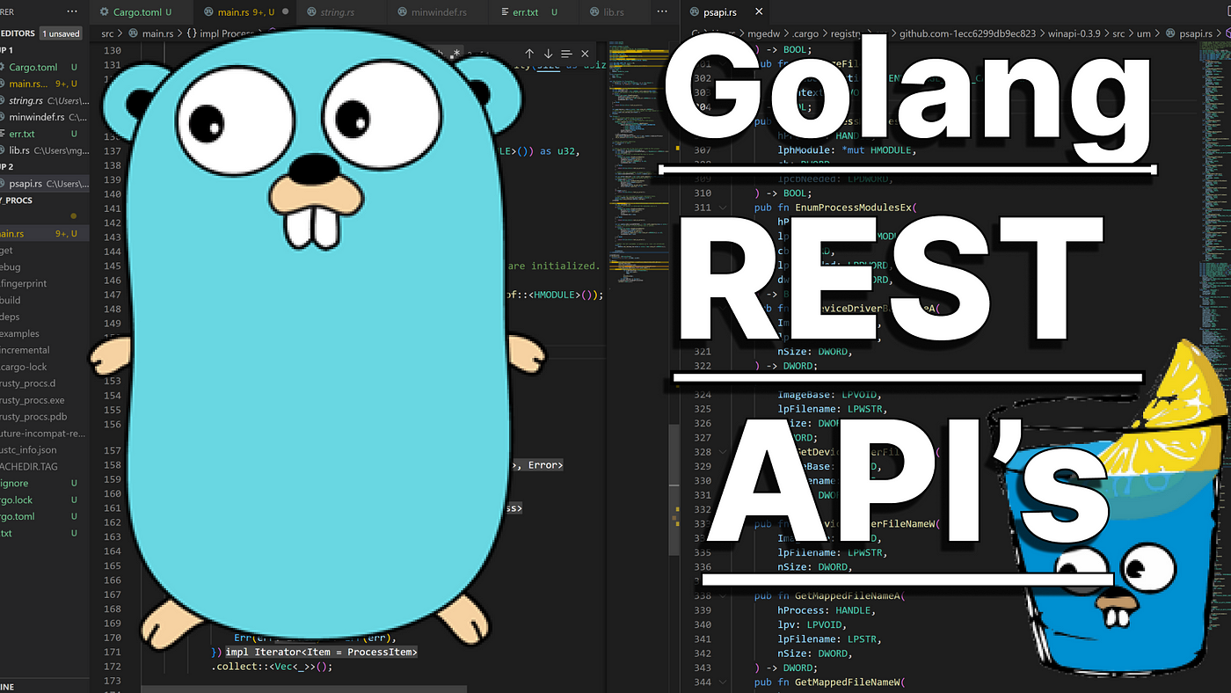Click the '1 unsaved' badge in Open Editors

62,33
